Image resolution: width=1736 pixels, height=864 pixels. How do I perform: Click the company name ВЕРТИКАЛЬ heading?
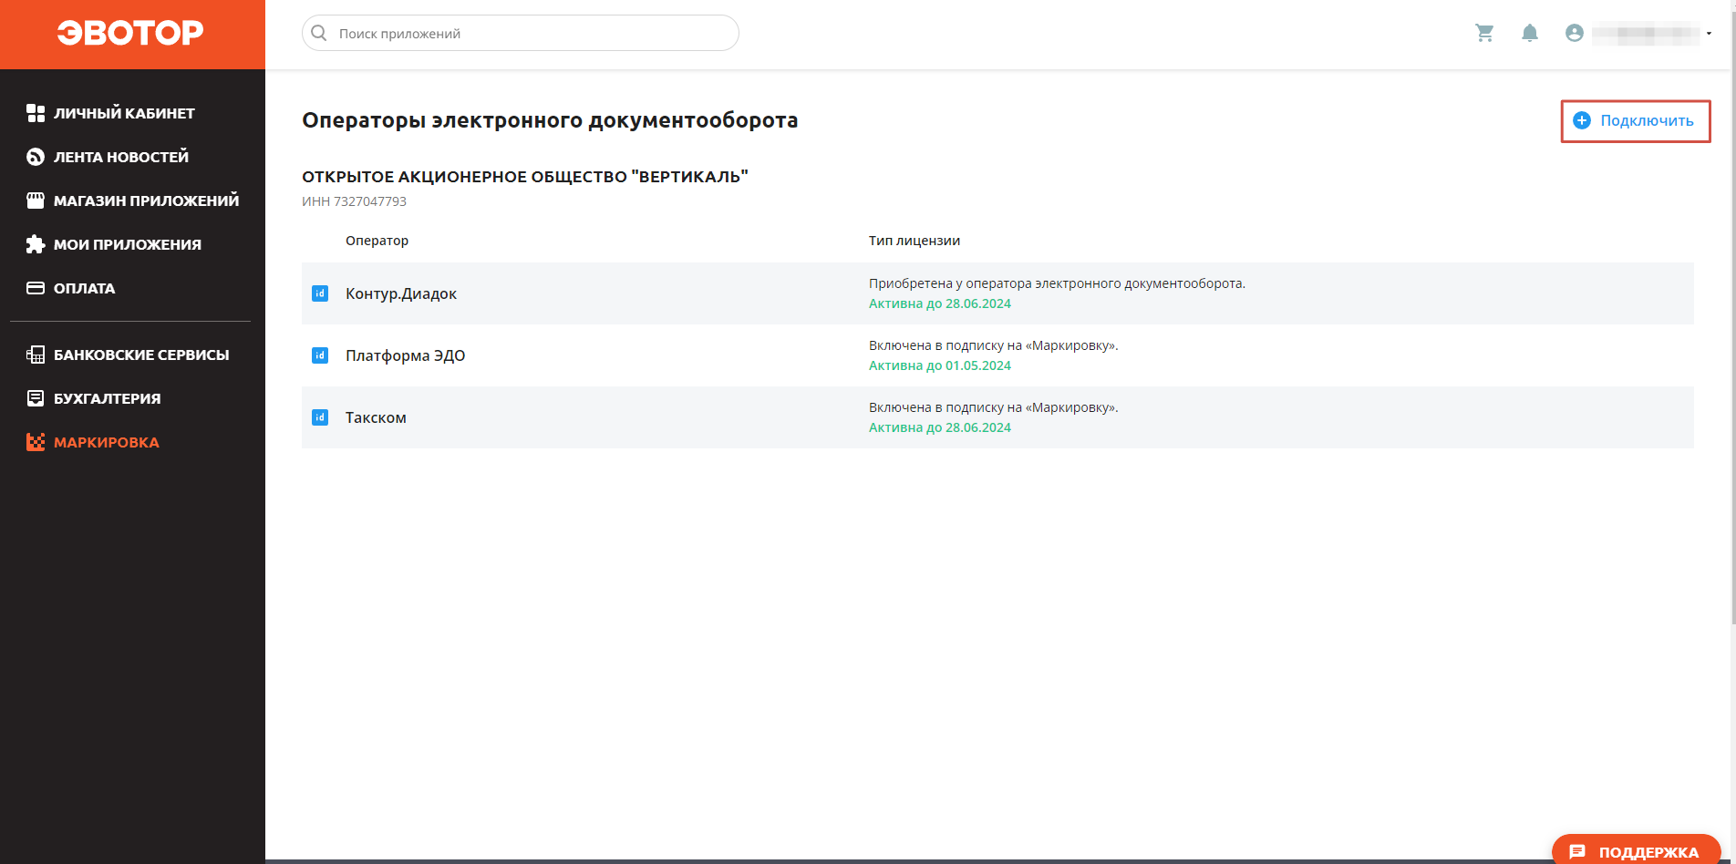click(525, 177)
